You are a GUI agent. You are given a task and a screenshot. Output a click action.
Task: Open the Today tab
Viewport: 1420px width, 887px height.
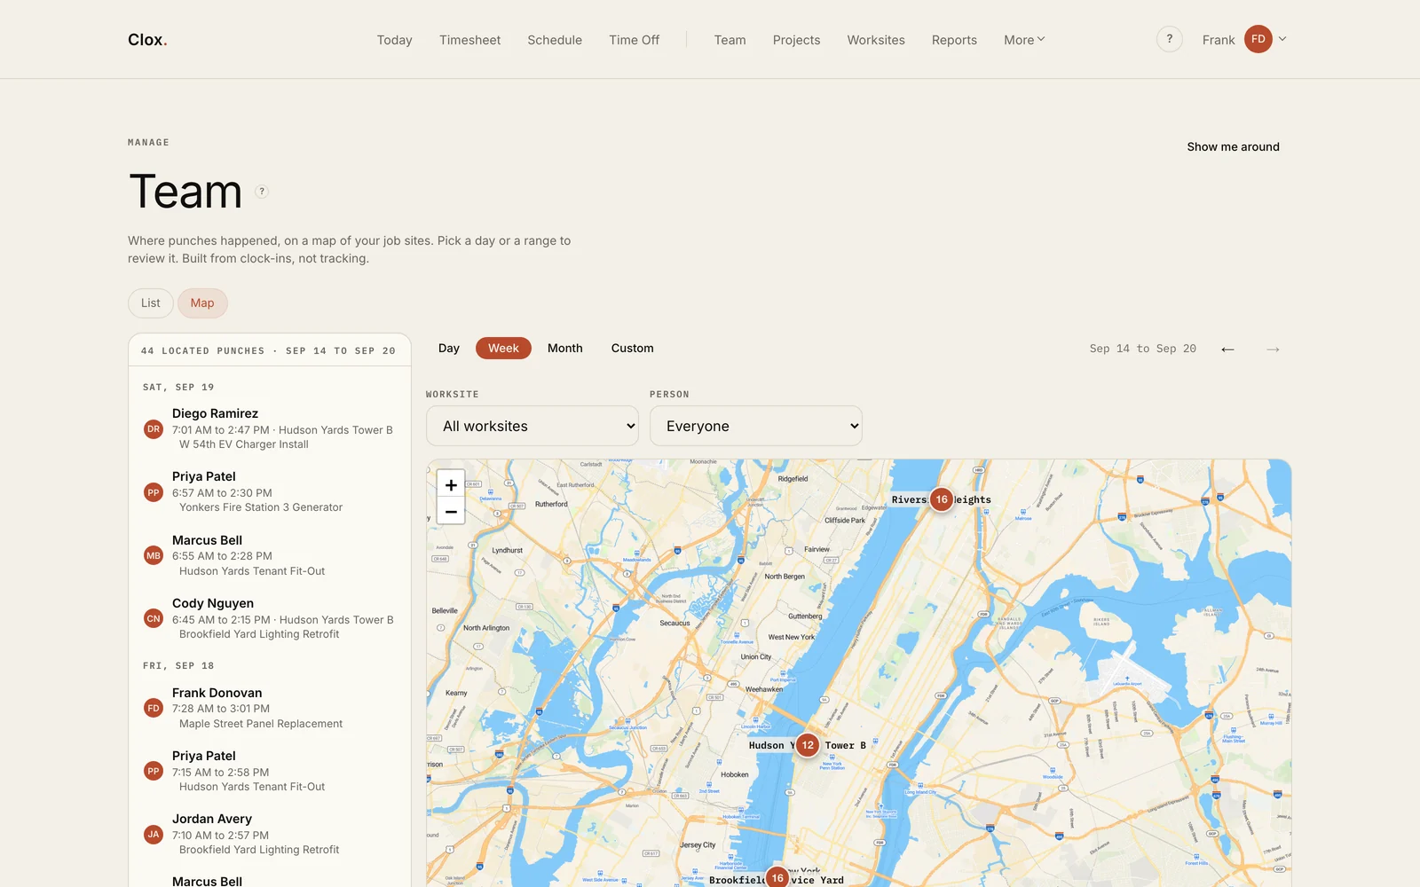tap(395, 40)
